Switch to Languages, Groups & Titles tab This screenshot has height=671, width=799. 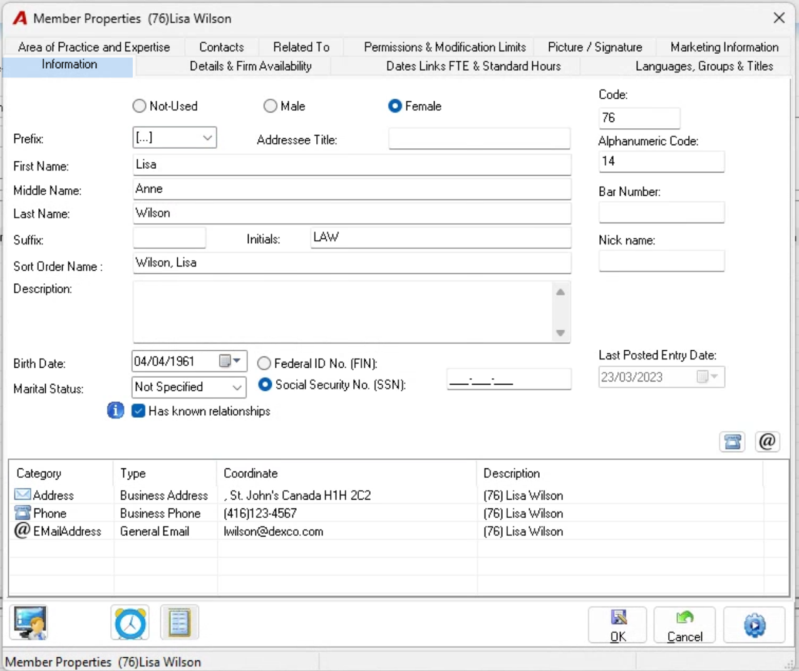(x=704, y=66)
